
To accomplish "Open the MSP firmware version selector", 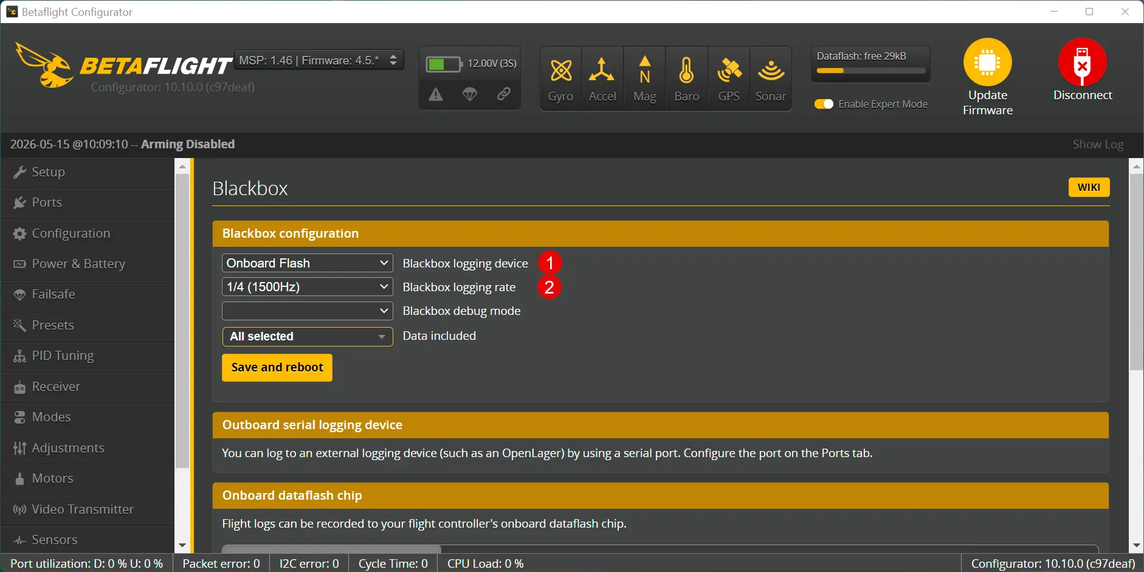I will [319, 60].
